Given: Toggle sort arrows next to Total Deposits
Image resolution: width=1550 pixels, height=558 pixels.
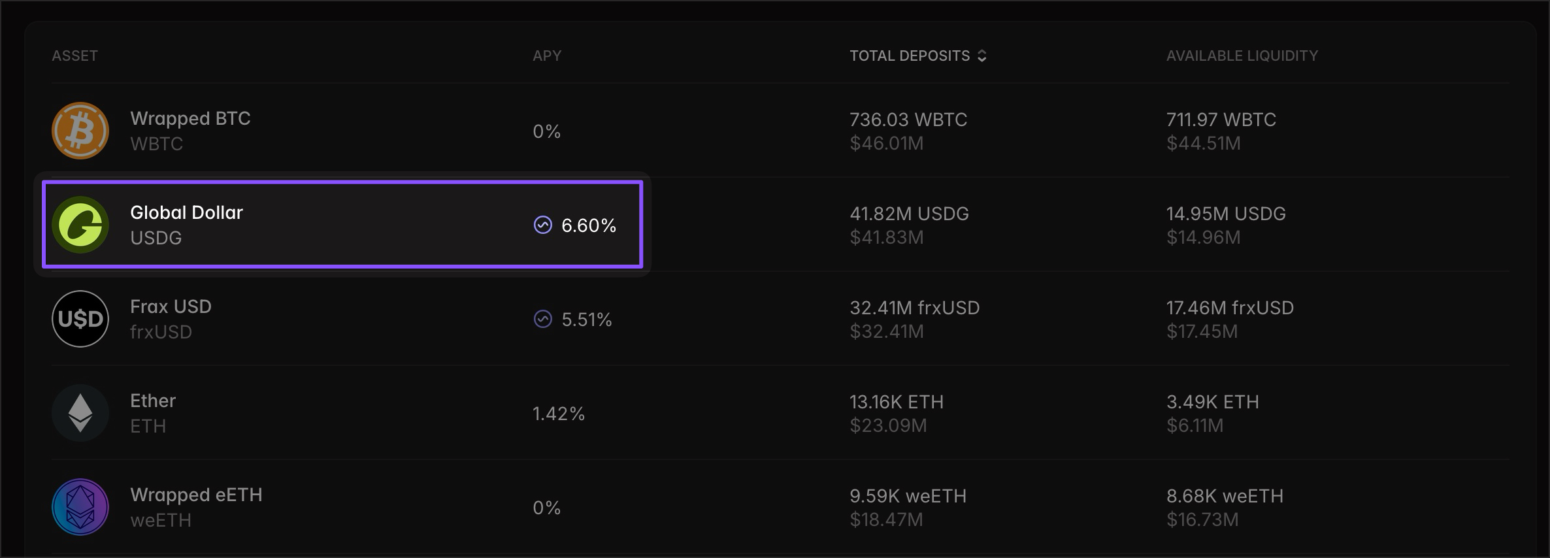Looking at the screenshot, I should coord(981,56).
